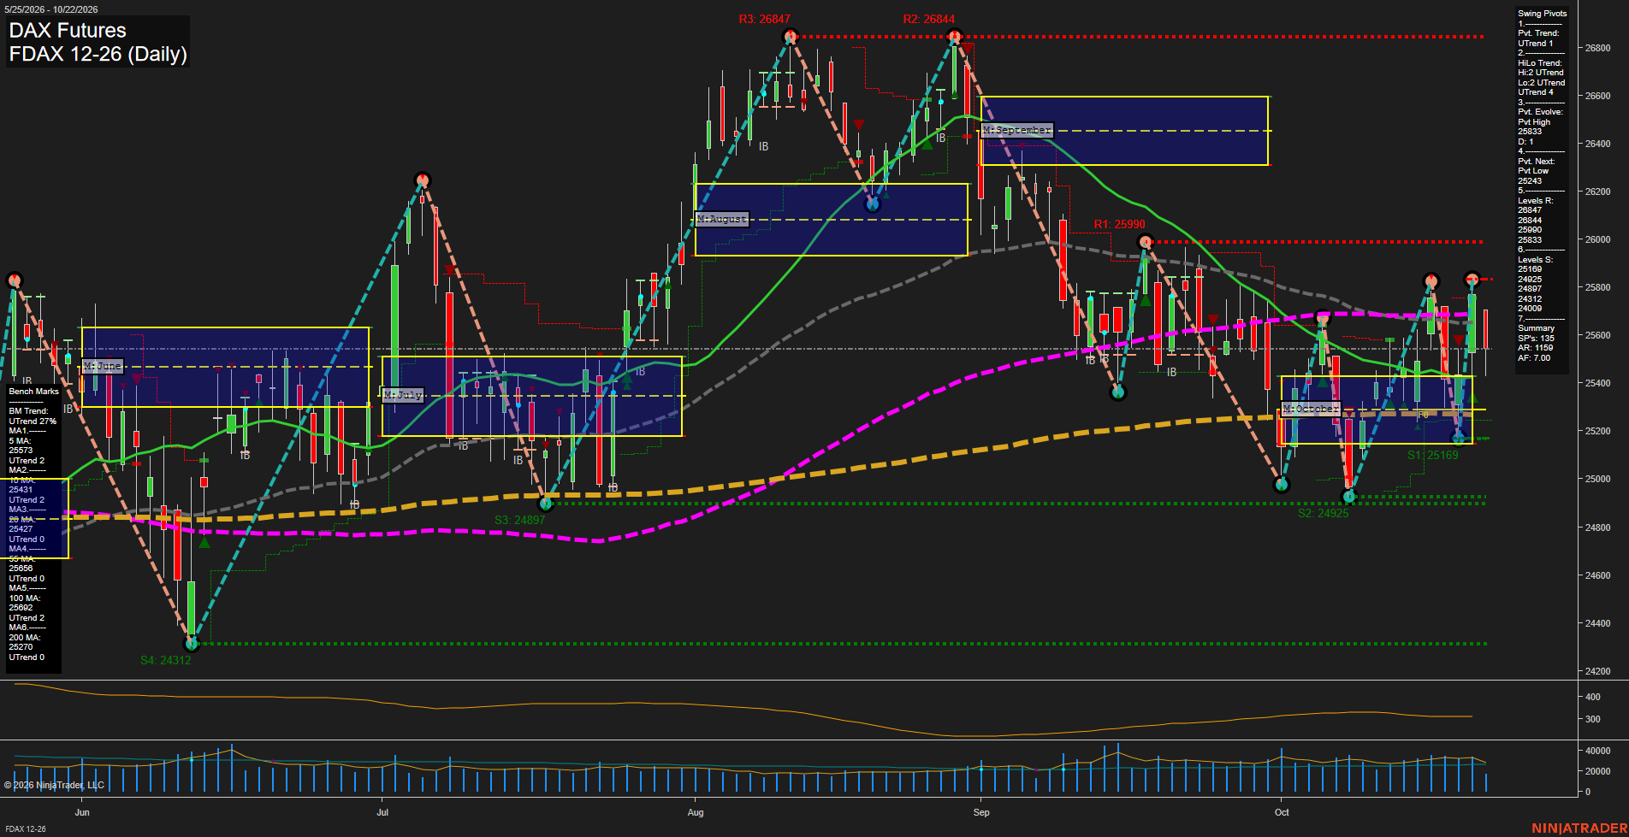Select the M:August monthly range label
Viewport: 1629px width, 837px height.
click(722, 219)
